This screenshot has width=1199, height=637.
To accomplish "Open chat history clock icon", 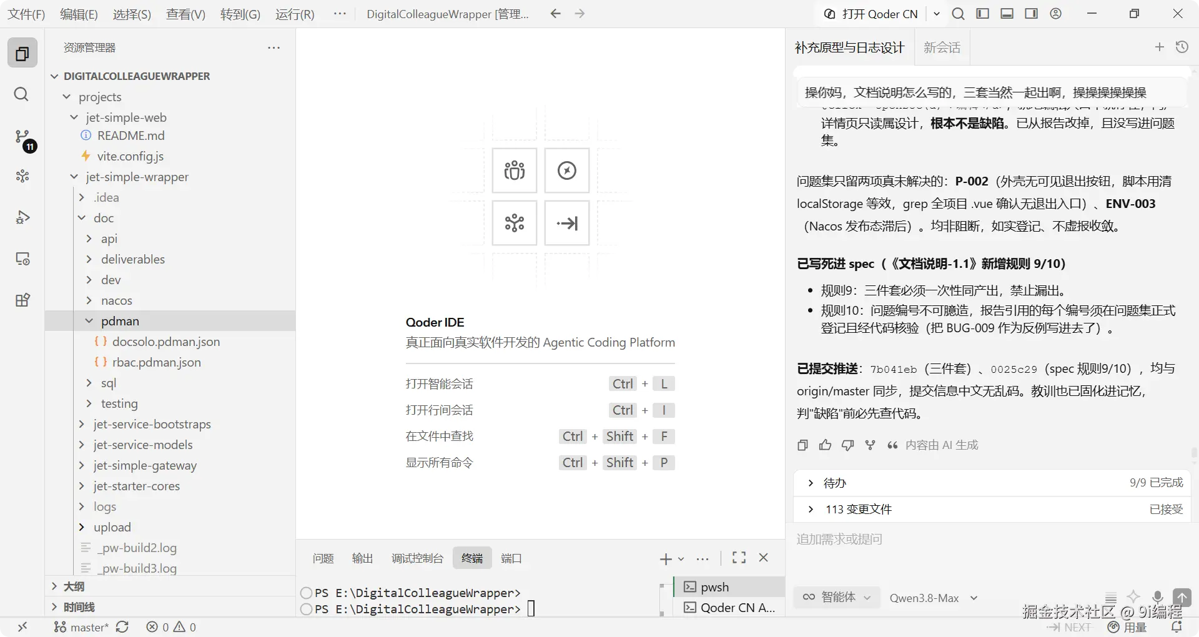I will pos(1182,47).
